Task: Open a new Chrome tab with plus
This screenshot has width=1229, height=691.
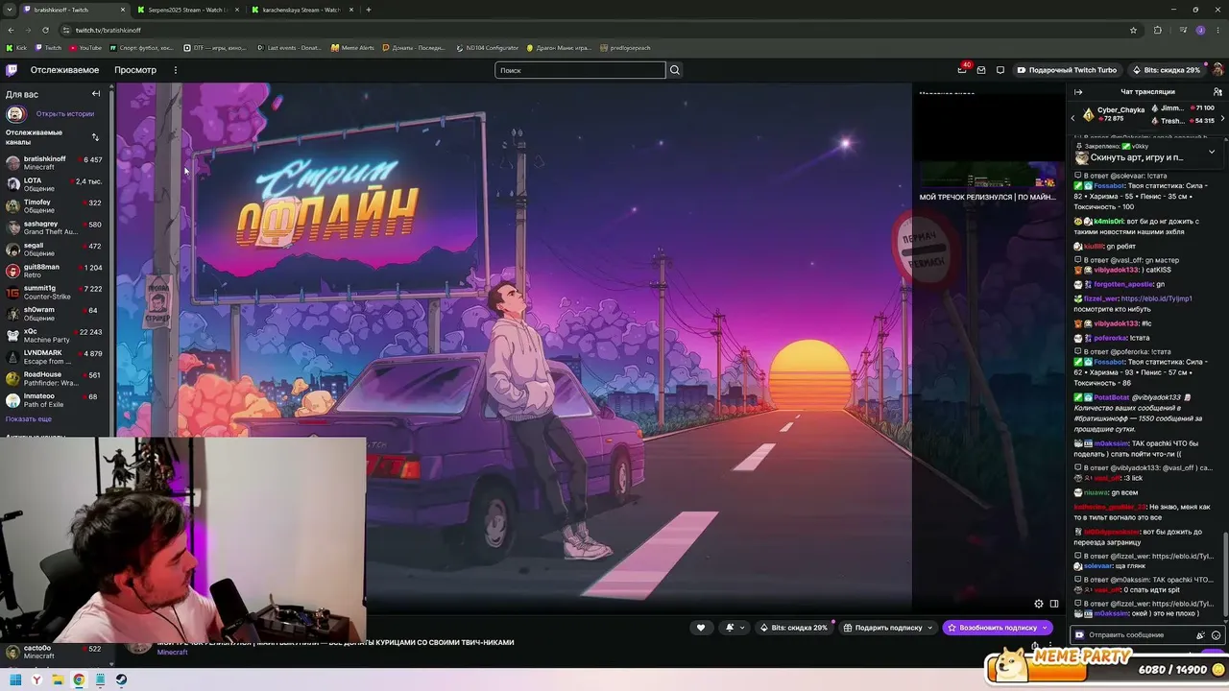Action: [369, 10]
